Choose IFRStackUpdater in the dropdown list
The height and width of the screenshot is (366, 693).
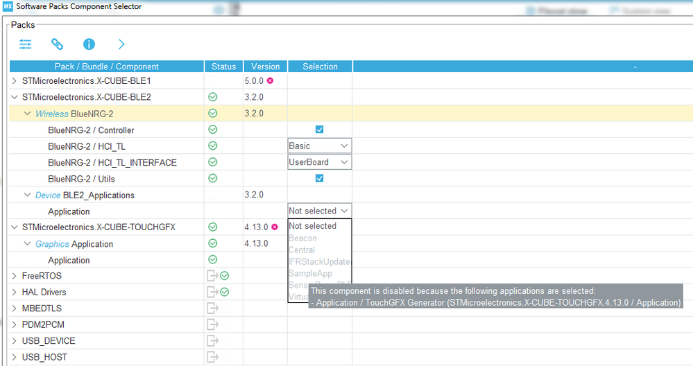click(320, 261)
